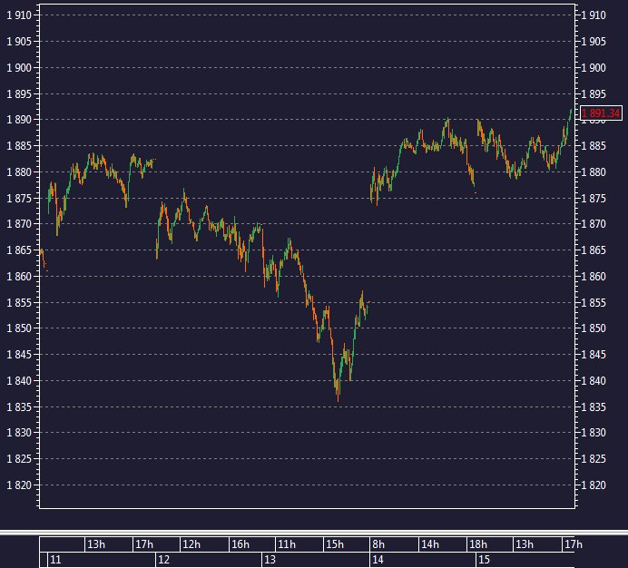Select the 17h label within day 15
Image resolution: width=628 pixels, height=568 pixels.
click(574, 544)
